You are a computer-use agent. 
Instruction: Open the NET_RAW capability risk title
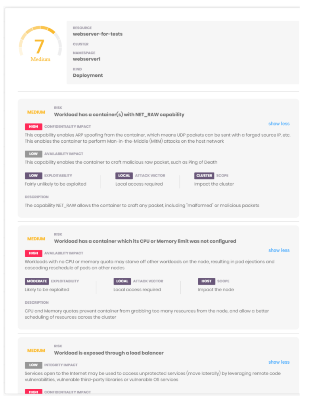click(119, 114)
